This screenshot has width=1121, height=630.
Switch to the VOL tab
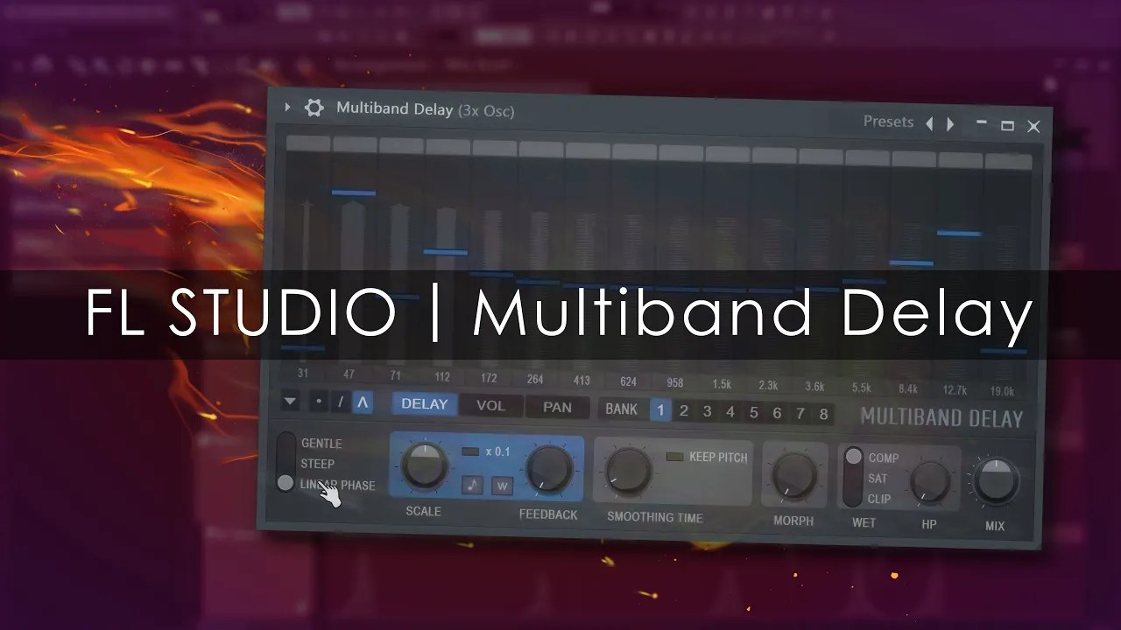pos(490,405)
